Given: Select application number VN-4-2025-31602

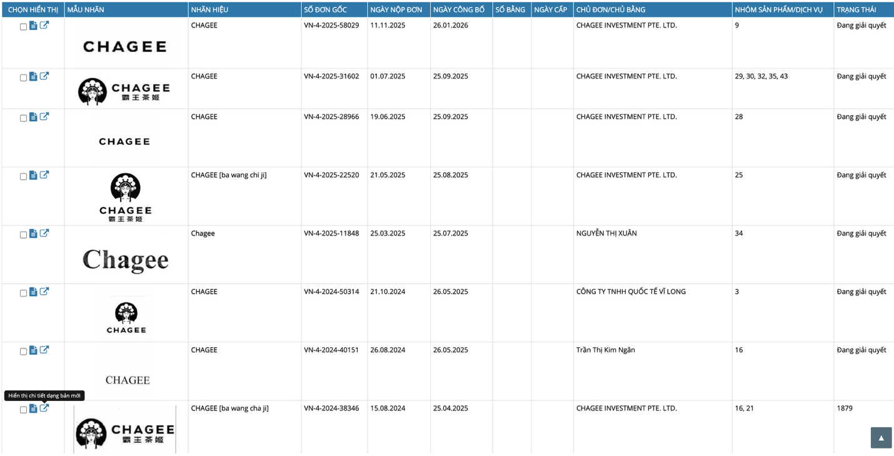Looking at the screenshot, I should 331,77.
